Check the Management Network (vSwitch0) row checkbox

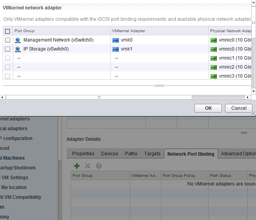[x=7, y=40]
